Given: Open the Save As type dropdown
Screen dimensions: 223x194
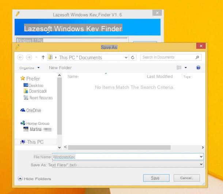Looking at the screenshot, I should point(128,165).
